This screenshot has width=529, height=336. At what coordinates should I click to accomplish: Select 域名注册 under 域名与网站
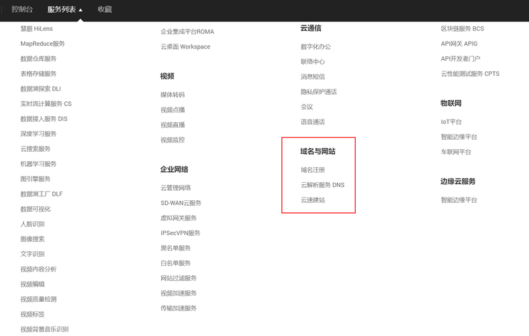(x=313, y=170)
